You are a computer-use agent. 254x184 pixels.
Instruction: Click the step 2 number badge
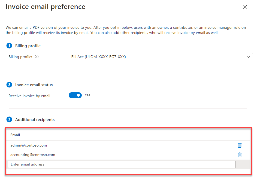(9, 85)
